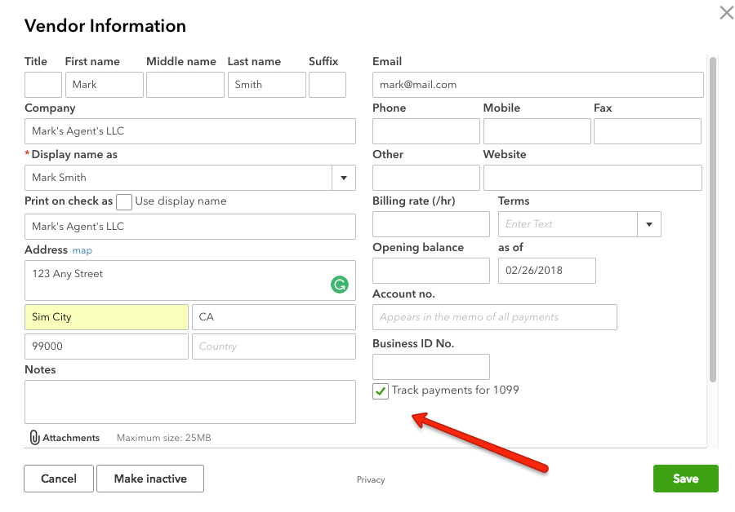Enable 'Use display name' checkbox
This screenshot has width=735, height=512.
click(x=124, y=201)
